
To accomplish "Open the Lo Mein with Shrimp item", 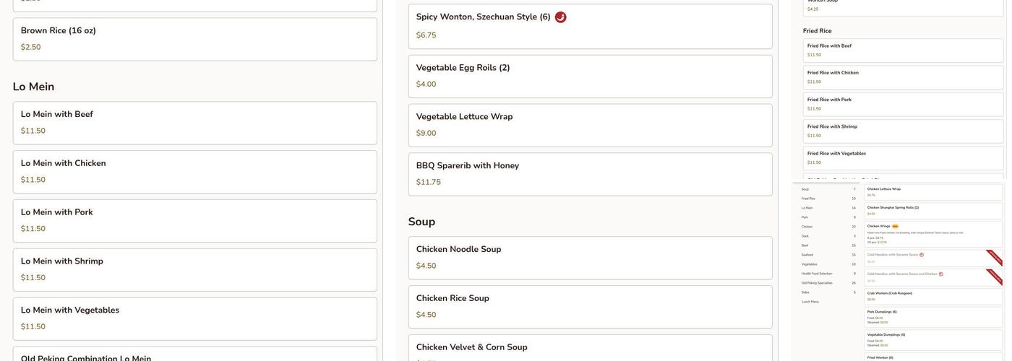I will pyautogui.click(x=194, y=270).
